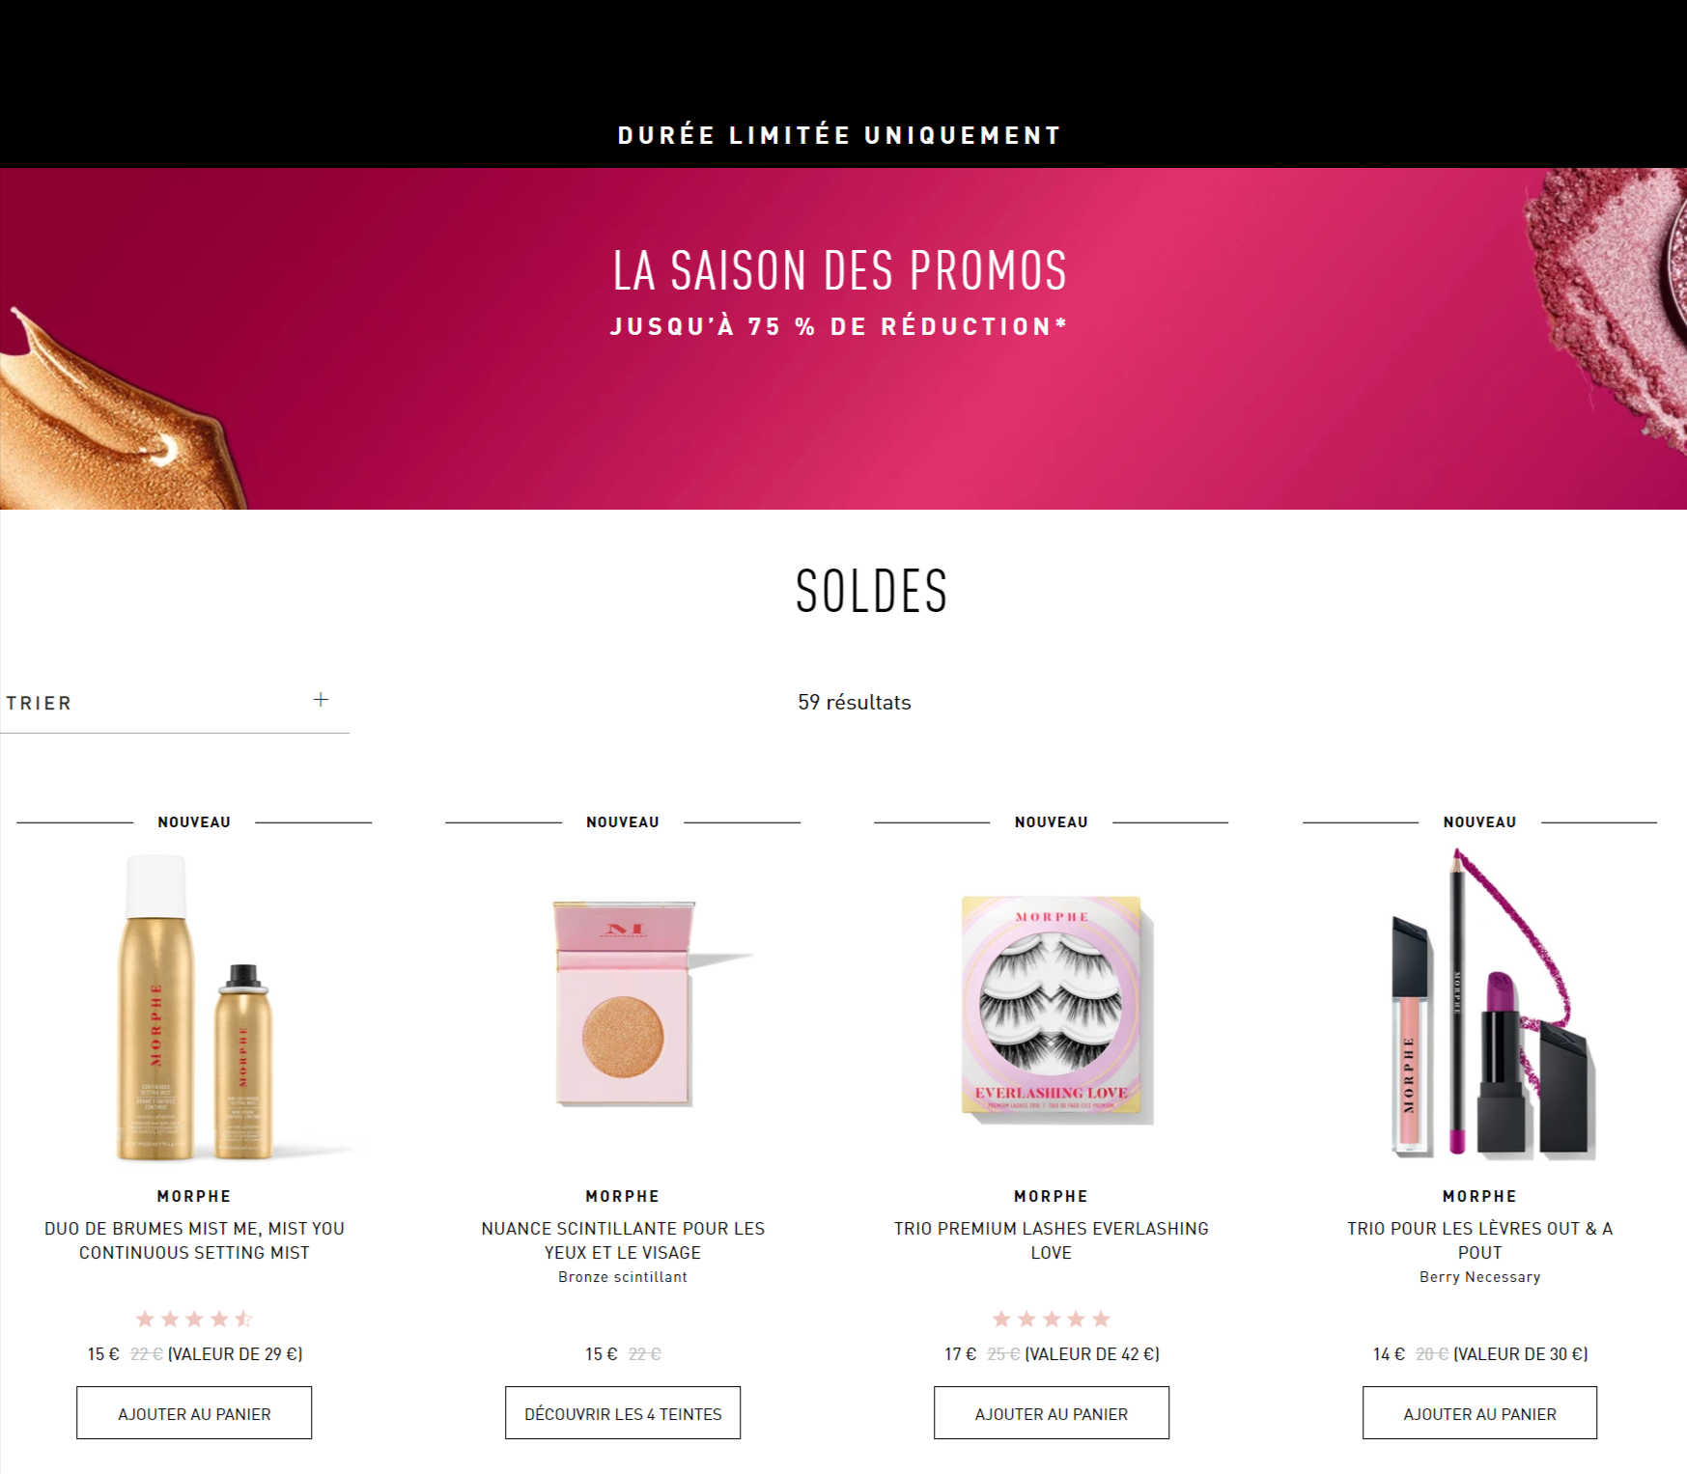The image size is (1687, 1474).
Task: Expand the Trier sort plus icon
Action: (321, 700)
